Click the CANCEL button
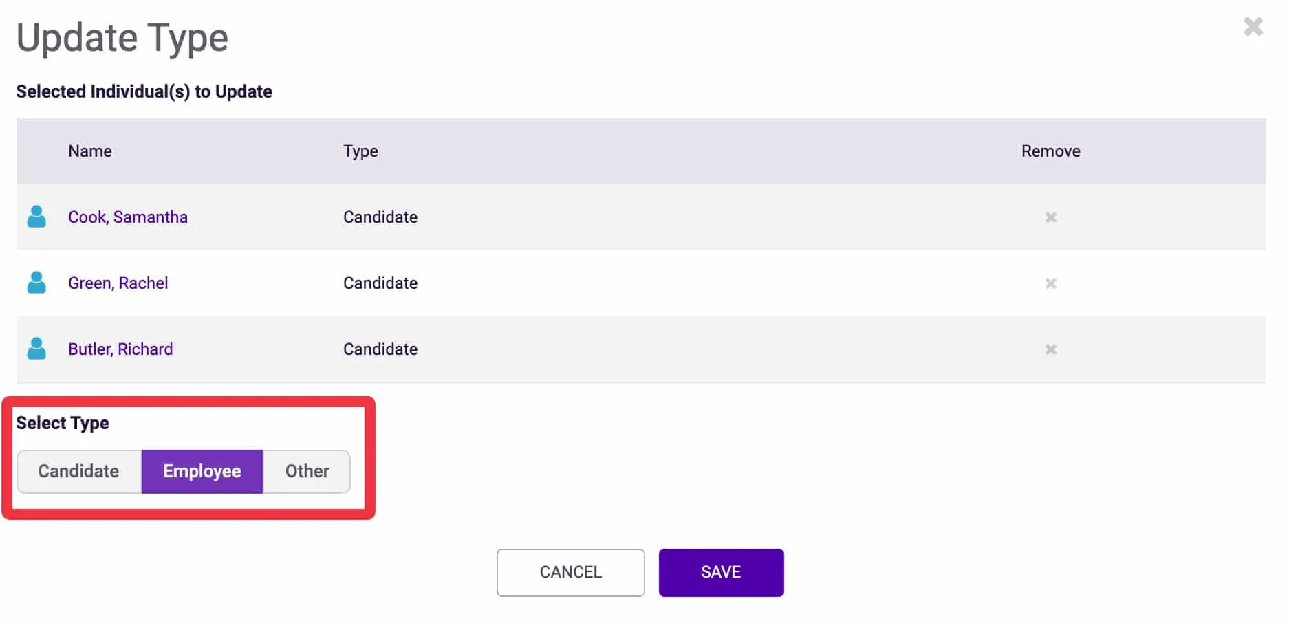Viewport: 1289px width, 623px height. tap(570, 572)
